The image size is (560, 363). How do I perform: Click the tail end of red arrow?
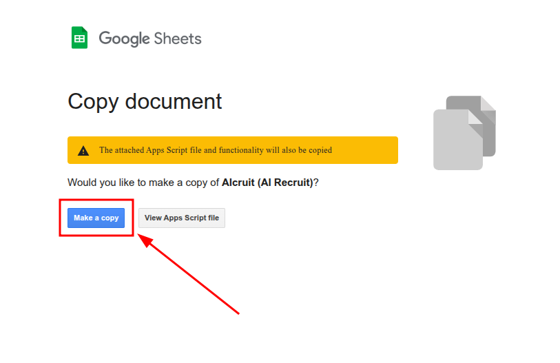(238, 314)
